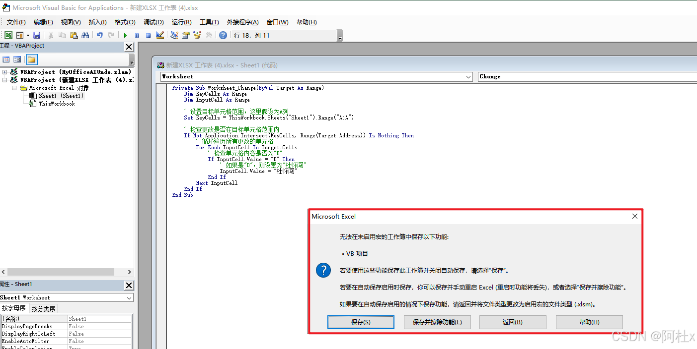Close the project explorer panel
The image size is (697, 349).
[x=129, y=47]
